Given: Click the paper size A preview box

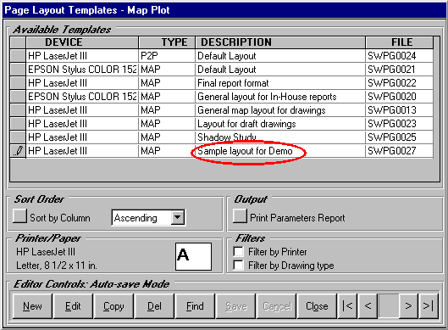Looking at the screenshot, I should coord(193,256).
